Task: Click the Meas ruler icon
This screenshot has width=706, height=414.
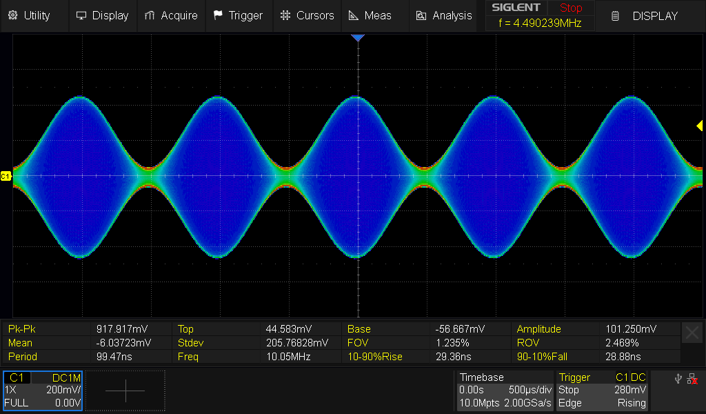Action: pyautogui.click(x=353, y=15)
